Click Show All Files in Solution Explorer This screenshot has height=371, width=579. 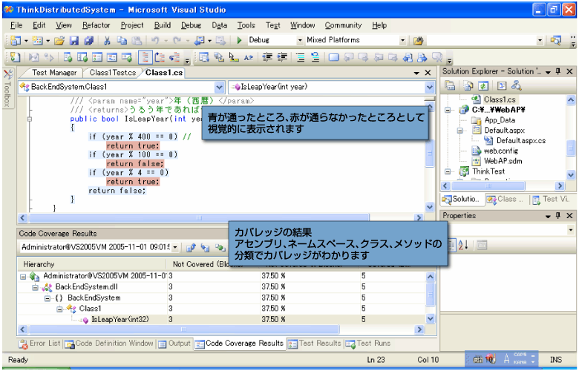[x=468, y=85]
